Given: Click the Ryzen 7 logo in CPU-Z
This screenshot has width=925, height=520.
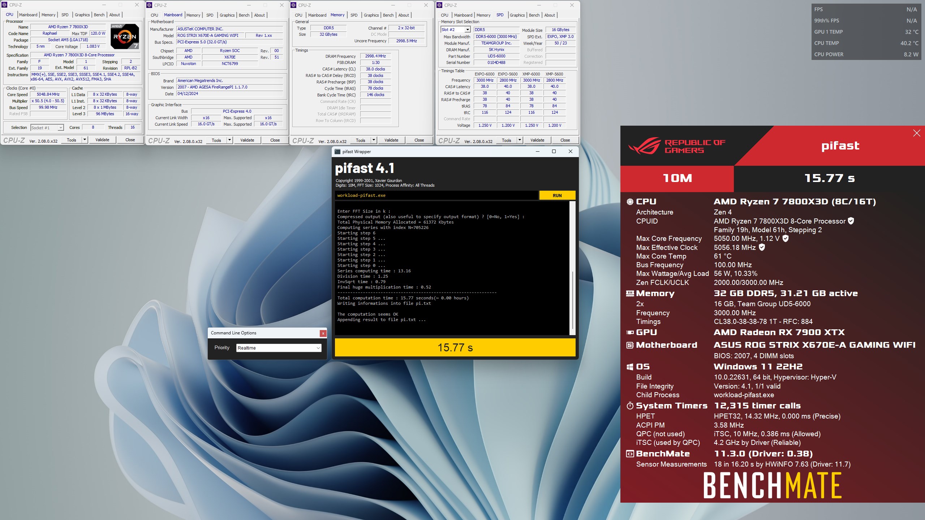Looking at the screenshot, I should tap(125, 36).
